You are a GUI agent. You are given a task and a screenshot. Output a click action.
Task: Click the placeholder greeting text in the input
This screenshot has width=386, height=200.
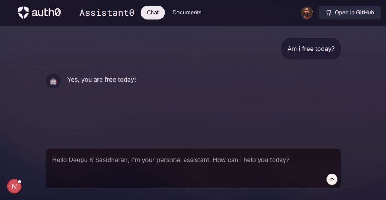click(x=171, y=160)
